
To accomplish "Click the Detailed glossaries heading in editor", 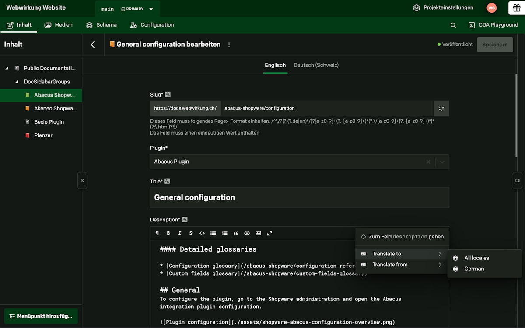I will [208, 249].
